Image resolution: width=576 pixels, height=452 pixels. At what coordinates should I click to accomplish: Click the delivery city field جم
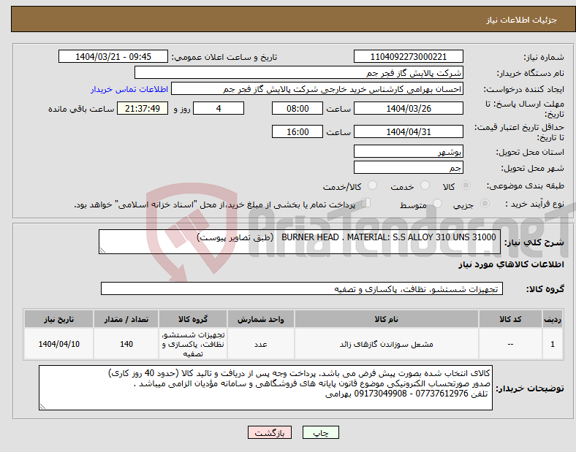(x=408, y=167)
